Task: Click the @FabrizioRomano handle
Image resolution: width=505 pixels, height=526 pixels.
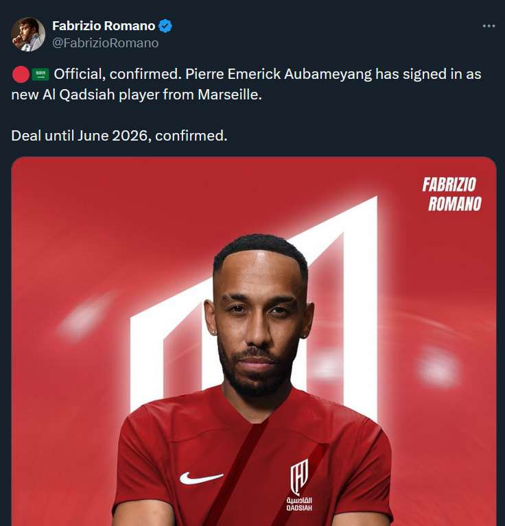Action: (x=106, y=43)
